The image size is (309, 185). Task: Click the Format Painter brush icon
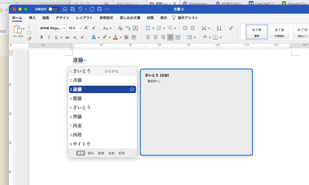click(x=29, y=39)
